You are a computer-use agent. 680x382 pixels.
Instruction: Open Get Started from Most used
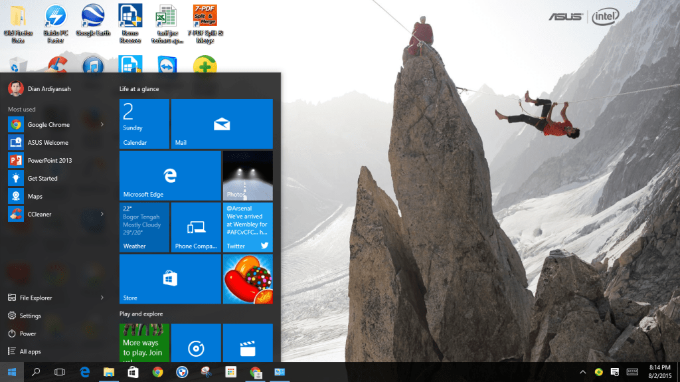[x=56, y=179]
